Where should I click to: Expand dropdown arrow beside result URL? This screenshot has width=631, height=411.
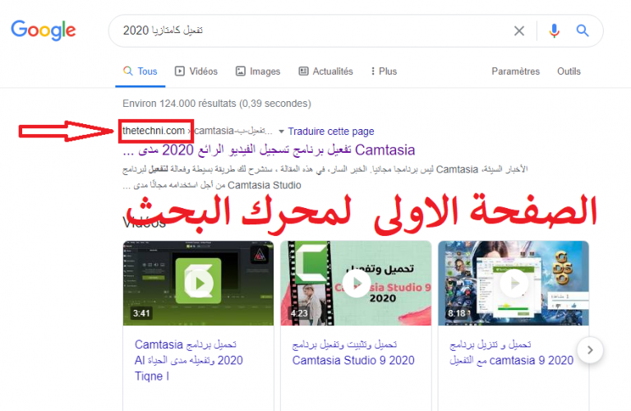tap(281, 132)
